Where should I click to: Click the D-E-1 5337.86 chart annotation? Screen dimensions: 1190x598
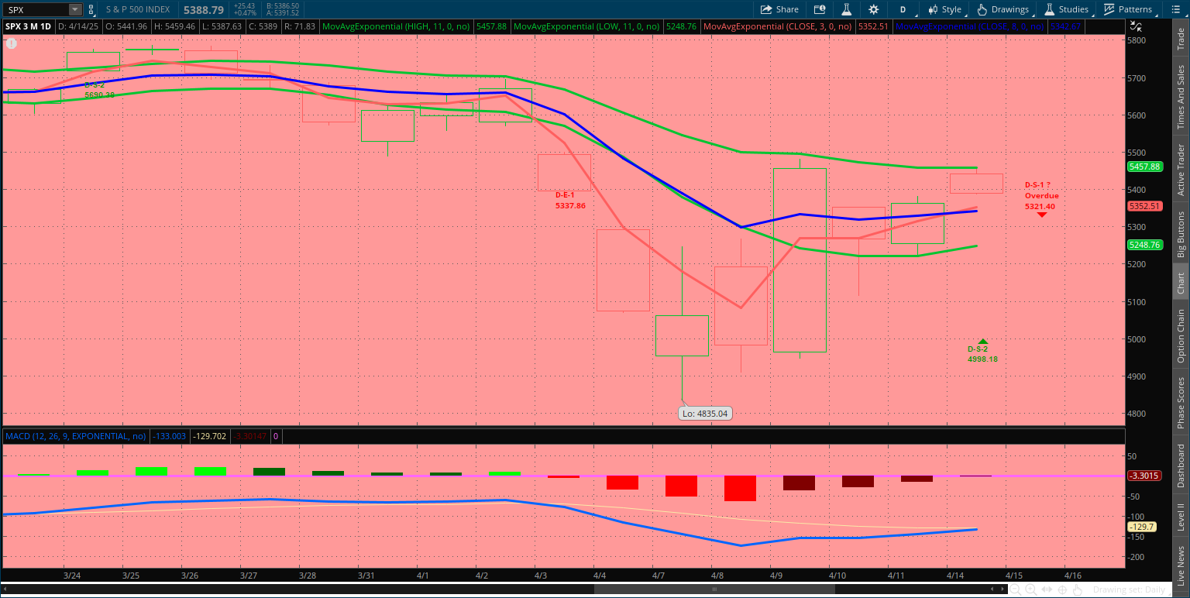pos(570,201)
